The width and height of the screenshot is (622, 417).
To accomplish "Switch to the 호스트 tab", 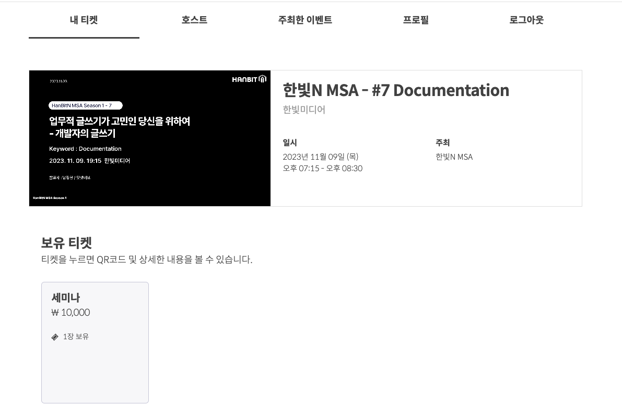I will tap(194, 20).
